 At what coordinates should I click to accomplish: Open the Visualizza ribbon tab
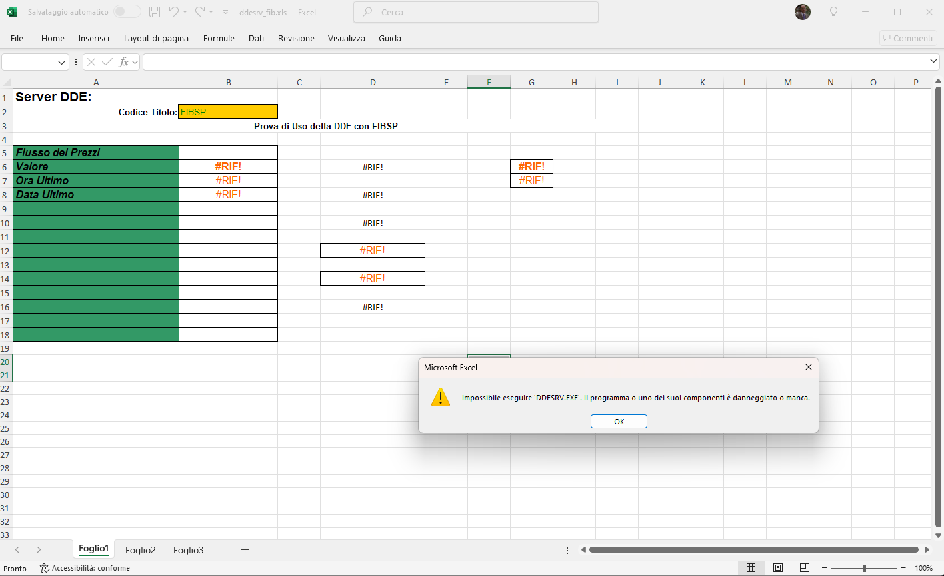(x=347, y=38)
